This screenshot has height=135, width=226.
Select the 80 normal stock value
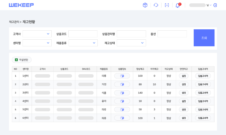[x=140, y=84]
